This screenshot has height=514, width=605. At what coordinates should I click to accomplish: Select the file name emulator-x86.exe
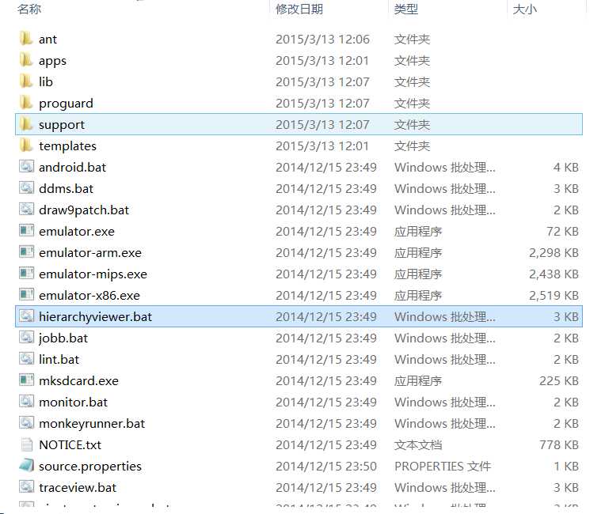pyautogui.click(x=89, y=296)
